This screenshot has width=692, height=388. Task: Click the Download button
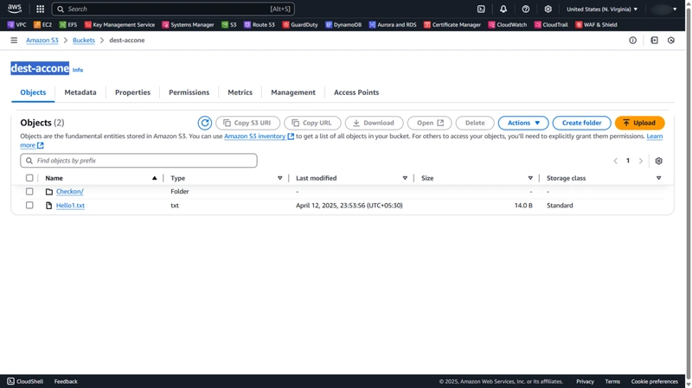coord(375,123)
